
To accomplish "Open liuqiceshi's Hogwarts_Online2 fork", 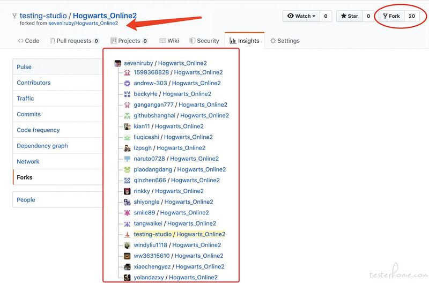I will pyautogui.click(x=189, y=137).
